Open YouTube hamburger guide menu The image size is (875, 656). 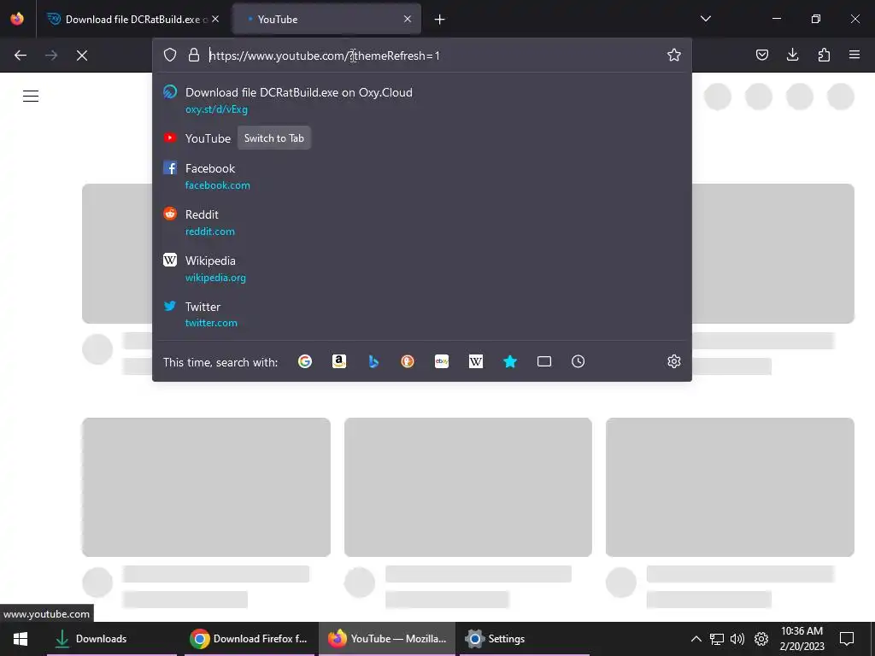pos(31,96)
